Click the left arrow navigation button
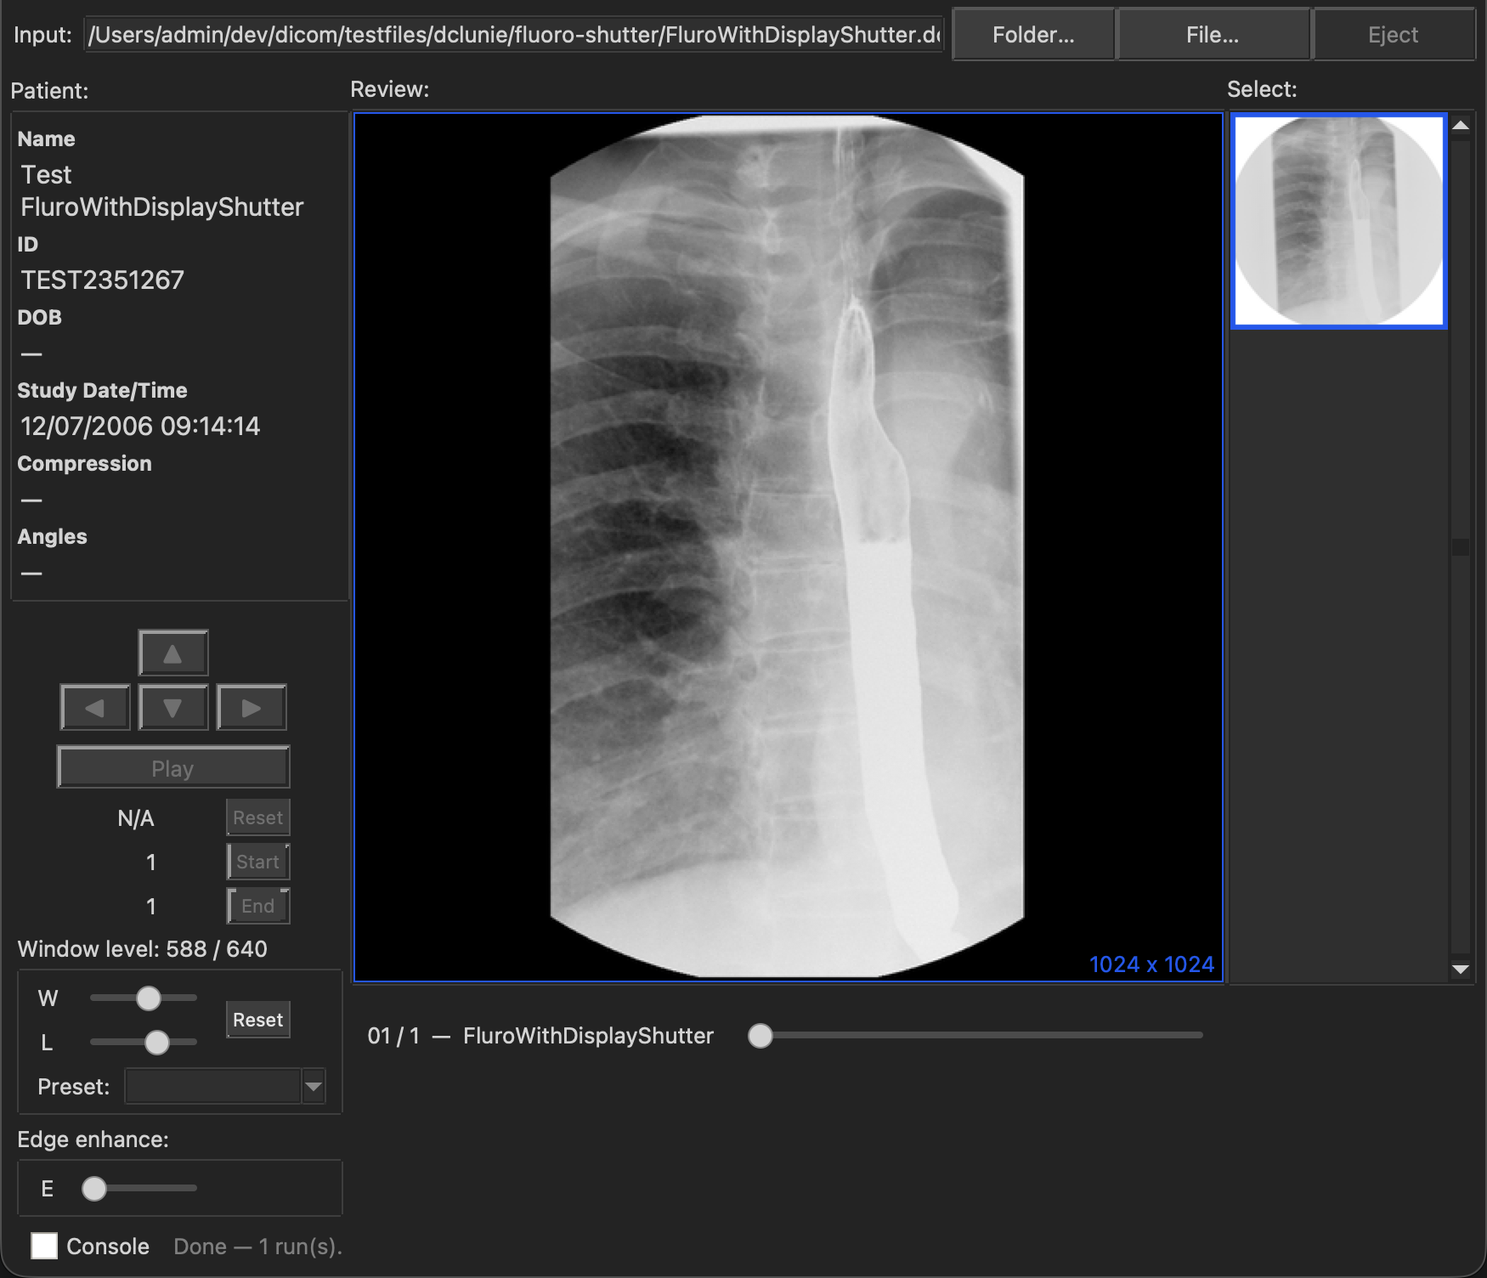The width and height of the screenshot is (1487, 1278). 95,707
